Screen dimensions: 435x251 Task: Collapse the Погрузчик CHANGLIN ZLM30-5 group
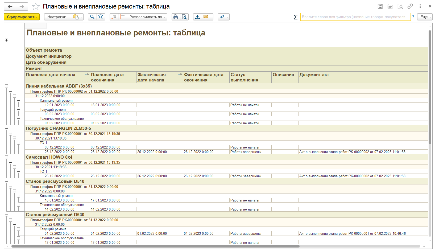pos(7,128)
